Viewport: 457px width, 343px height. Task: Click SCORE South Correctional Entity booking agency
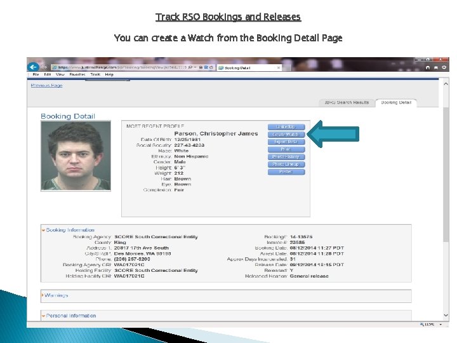tap(156, 237)
